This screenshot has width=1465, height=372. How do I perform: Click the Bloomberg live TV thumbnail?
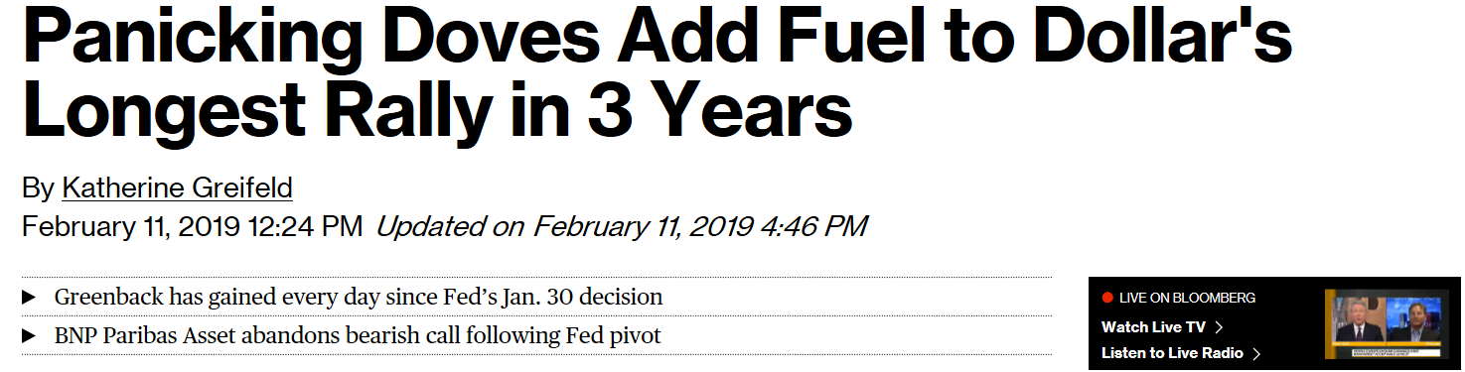coord(1386,324)
